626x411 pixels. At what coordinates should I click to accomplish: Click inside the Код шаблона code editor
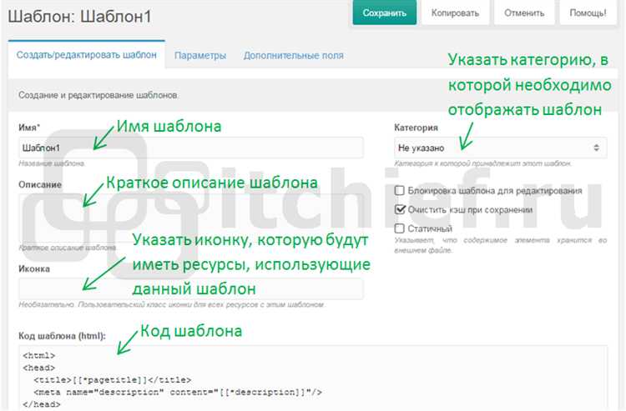click(x=313, y=378)
